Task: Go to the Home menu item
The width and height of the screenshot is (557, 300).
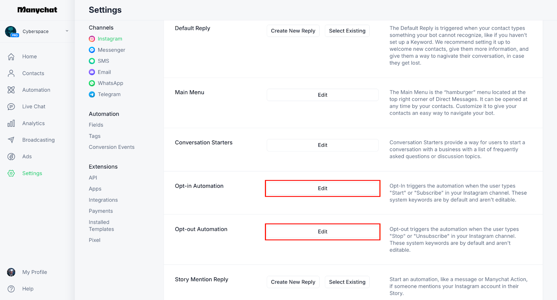Action: tap(29, 57)
